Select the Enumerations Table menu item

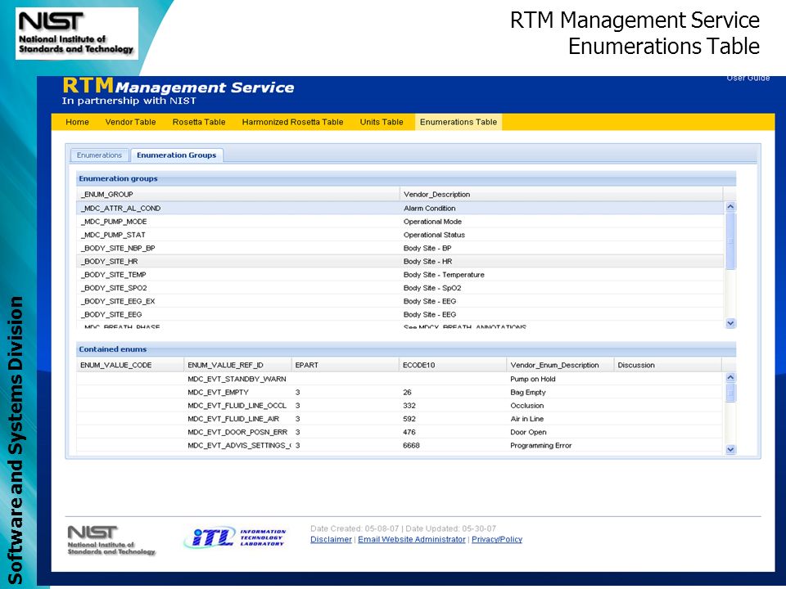pos(458,122)
